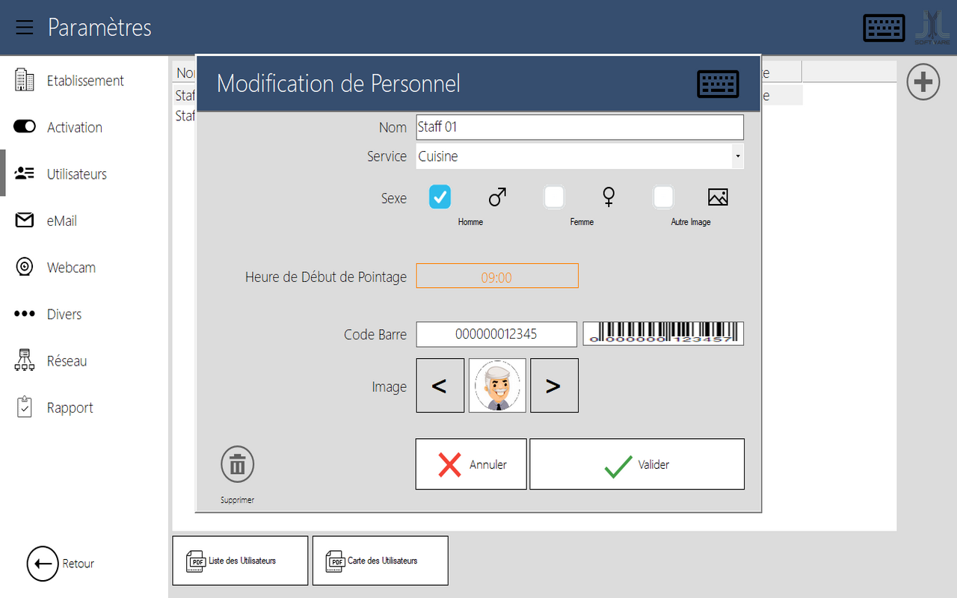This screenshot has width=957, height=598.
Task: Click the Réseau network icon
Action: (x=25, y=360)
